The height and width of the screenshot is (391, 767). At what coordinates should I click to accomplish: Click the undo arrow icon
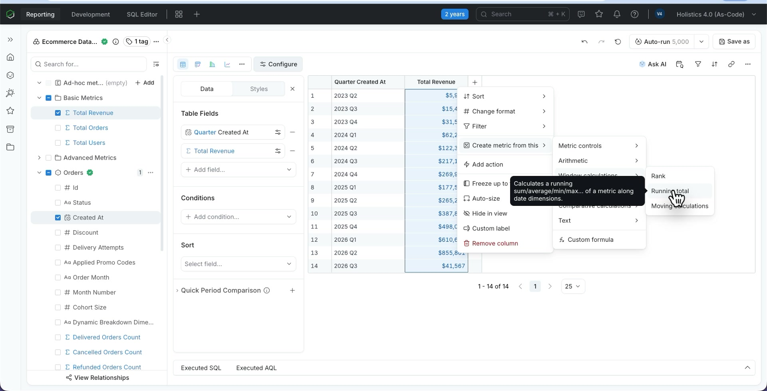(584, 41)
